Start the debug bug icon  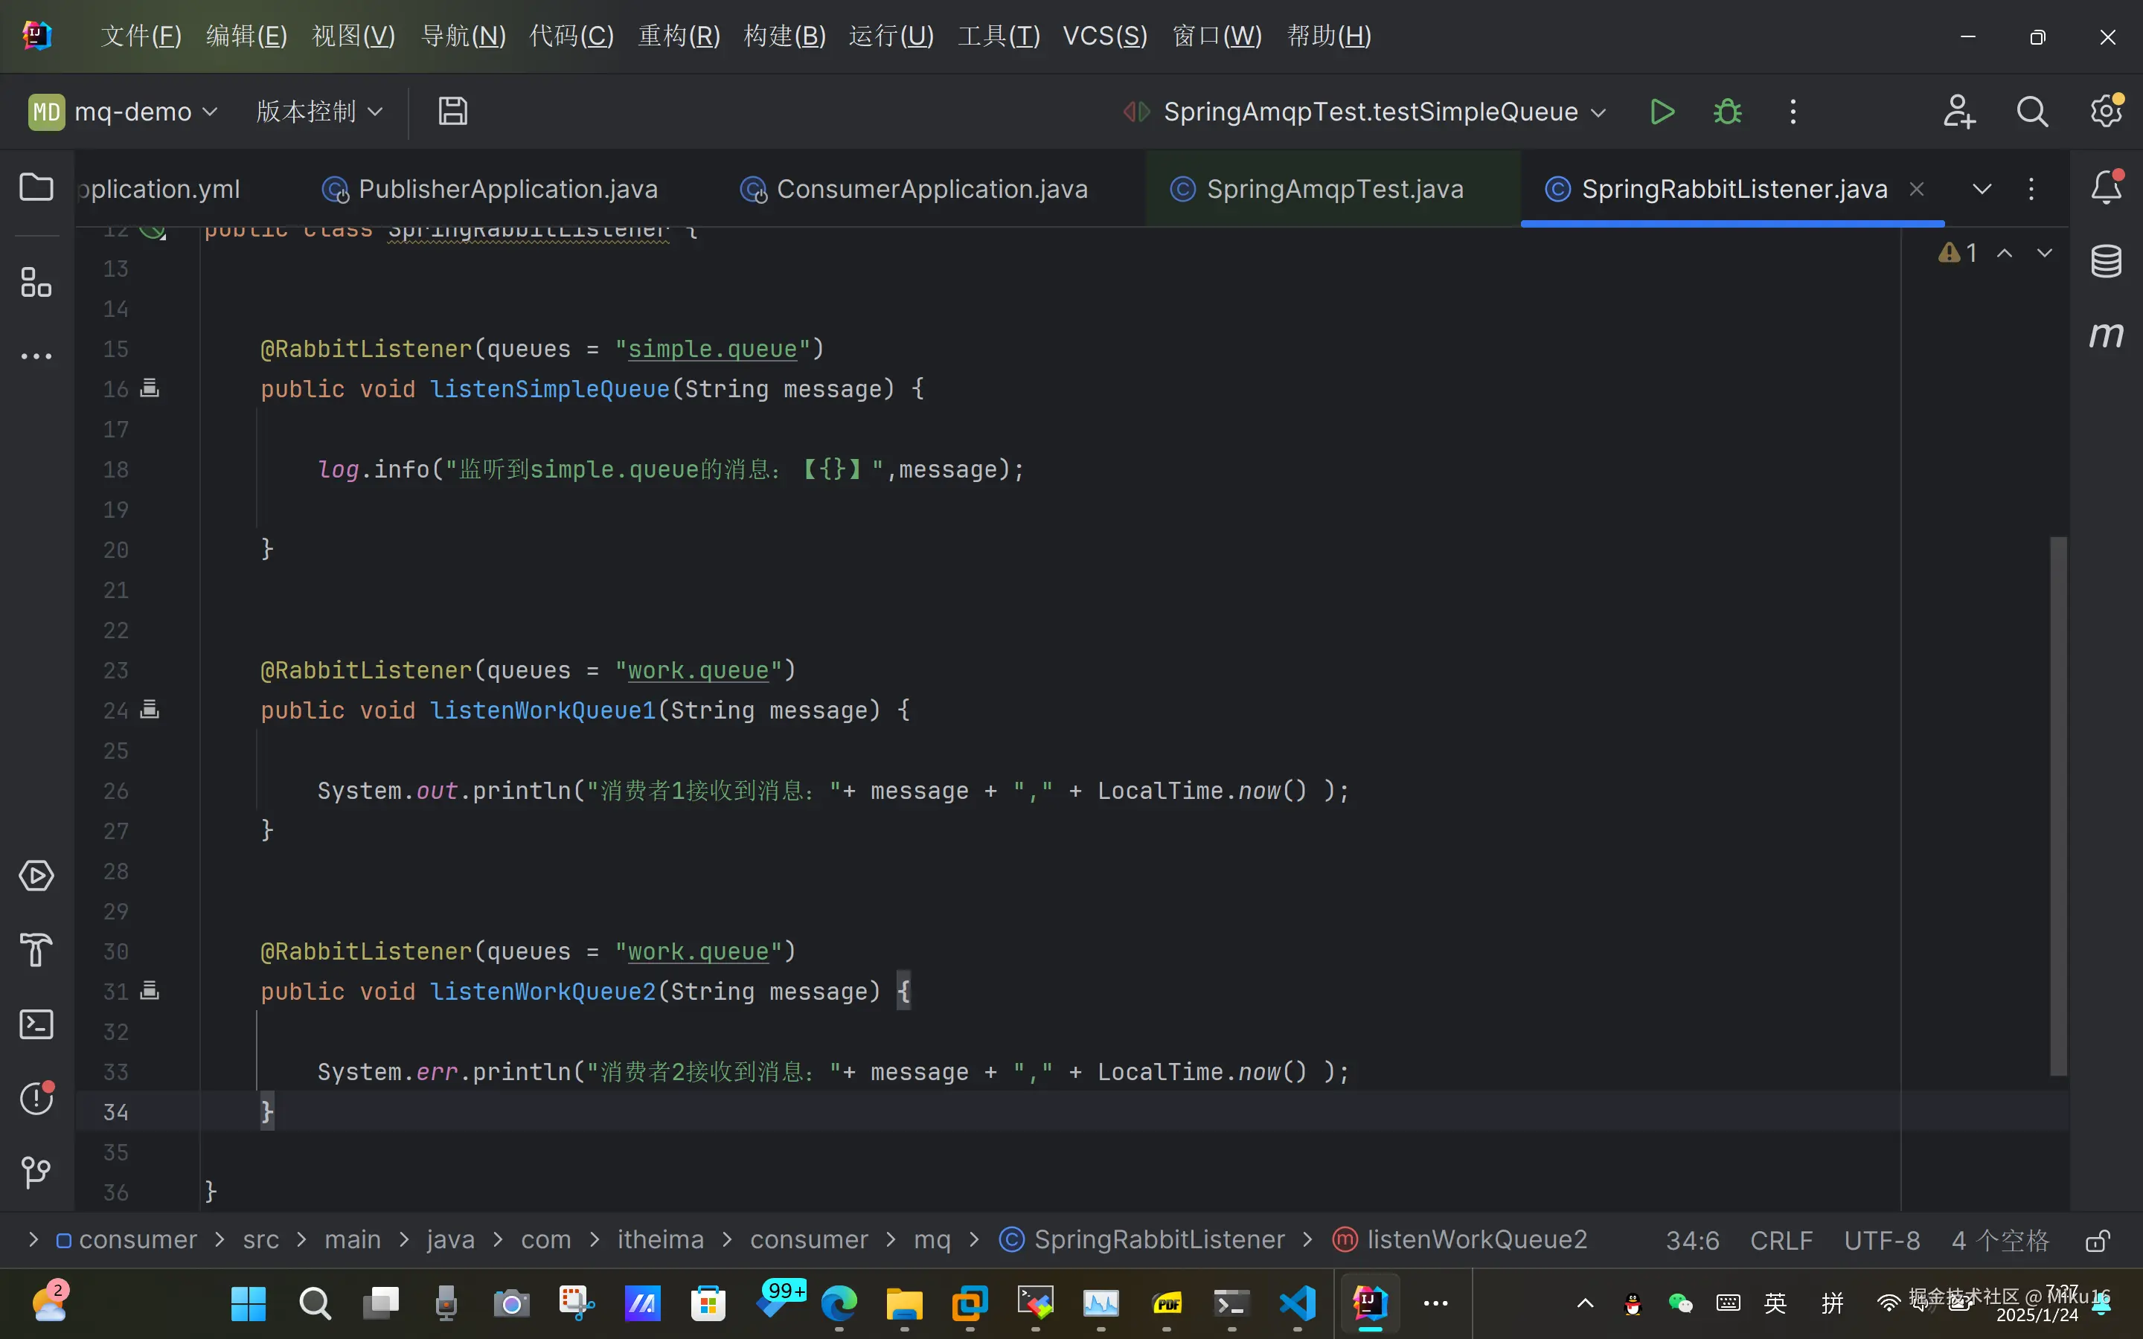pos(1727,112)
